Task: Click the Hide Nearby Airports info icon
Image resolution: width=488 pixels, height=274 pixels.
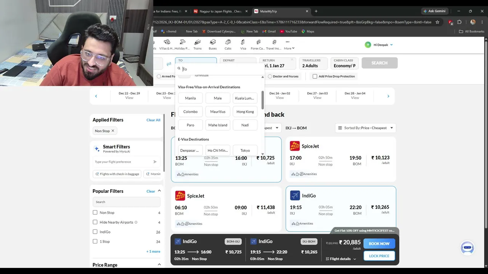Action: pos(136,222)
